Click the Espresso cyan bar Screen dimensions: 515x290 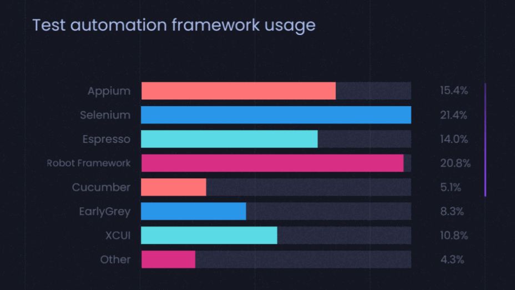(x=229, y=139)
